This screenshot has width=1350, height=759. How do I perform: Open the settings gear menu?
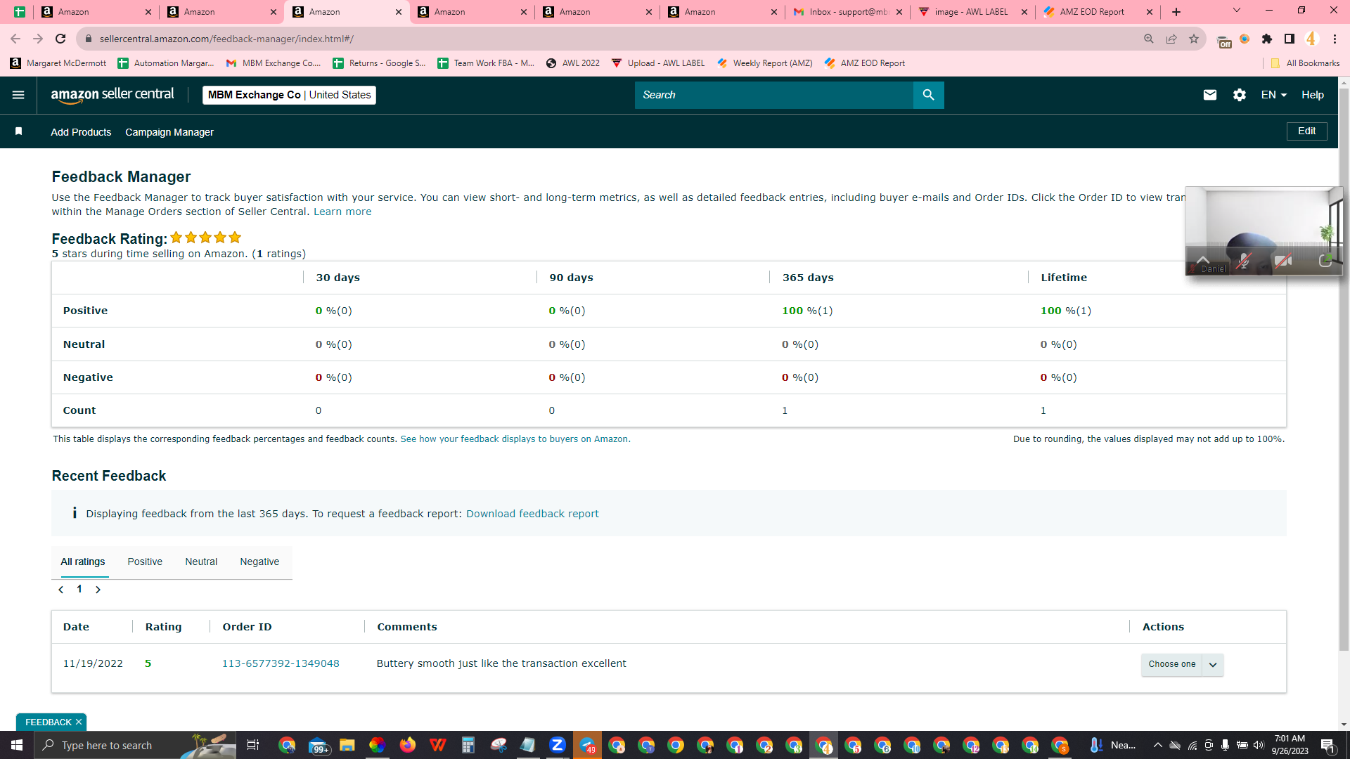coord(1240,95)
